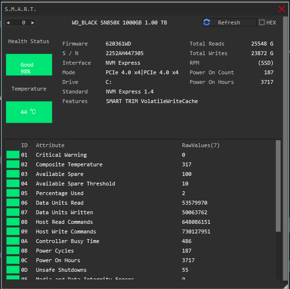Select the Data Units Written row
Screen dimensions: 290x289
click(x=141, y=212)
